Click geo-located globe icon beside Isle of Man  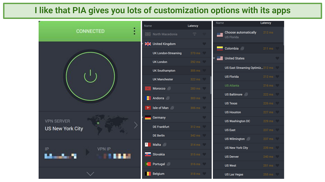[172, 108]
